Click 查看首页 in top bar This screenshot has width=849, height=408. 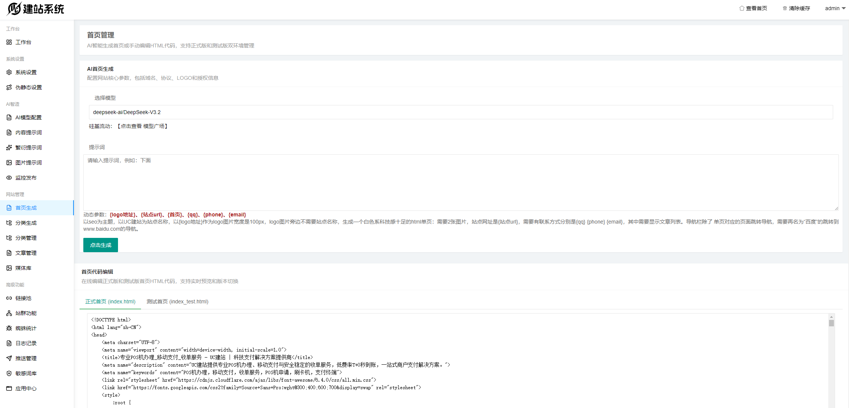753,8
